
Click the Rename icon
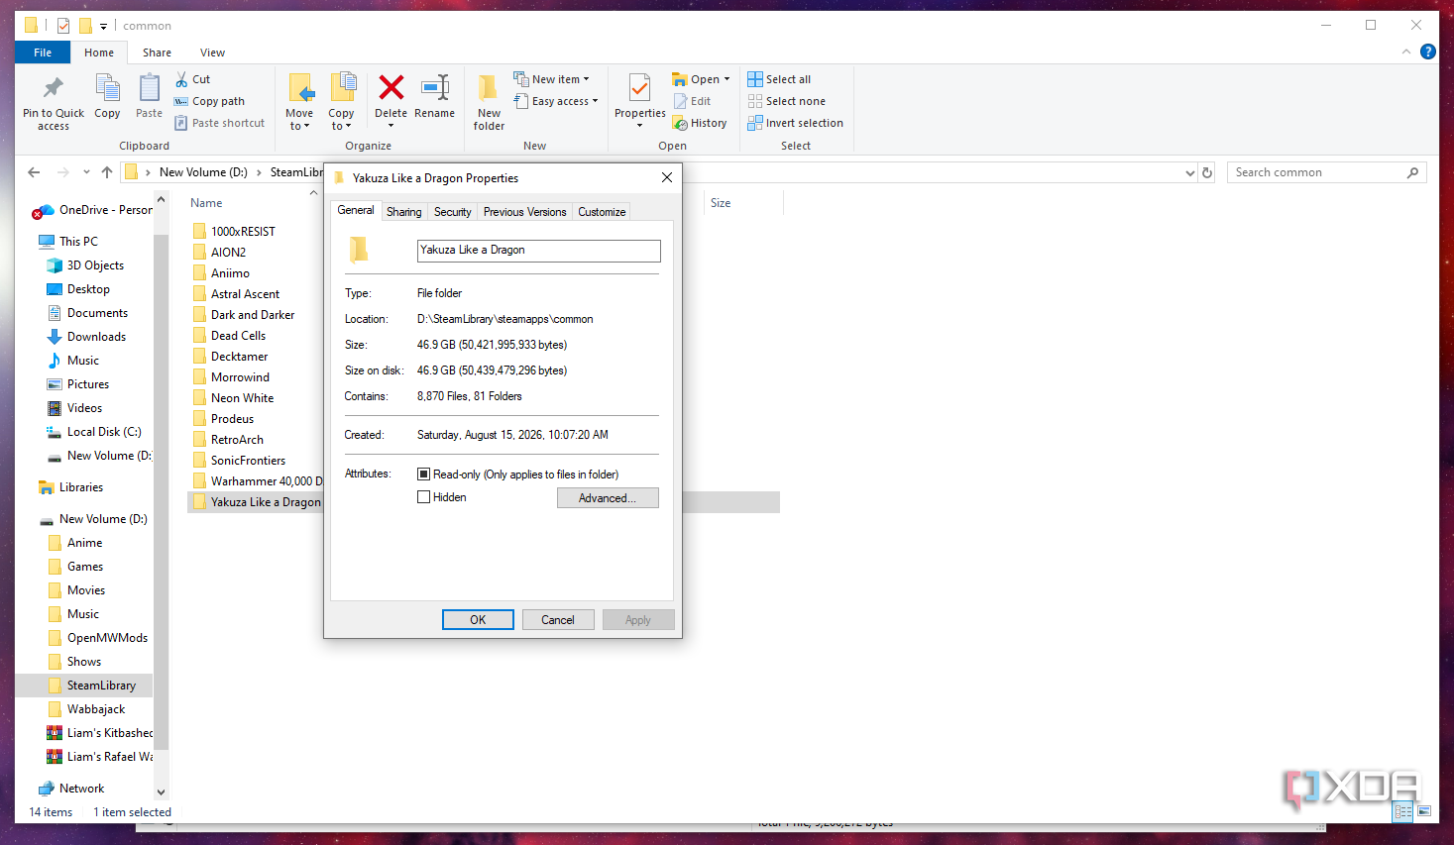click(x=435, y=88)
